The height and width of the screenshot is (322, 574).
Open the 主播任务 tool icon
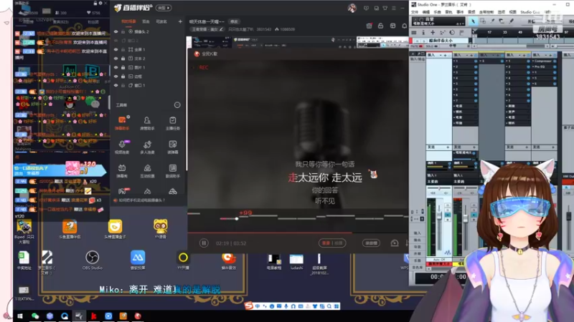pyautogui.click(x=172, y=123)
